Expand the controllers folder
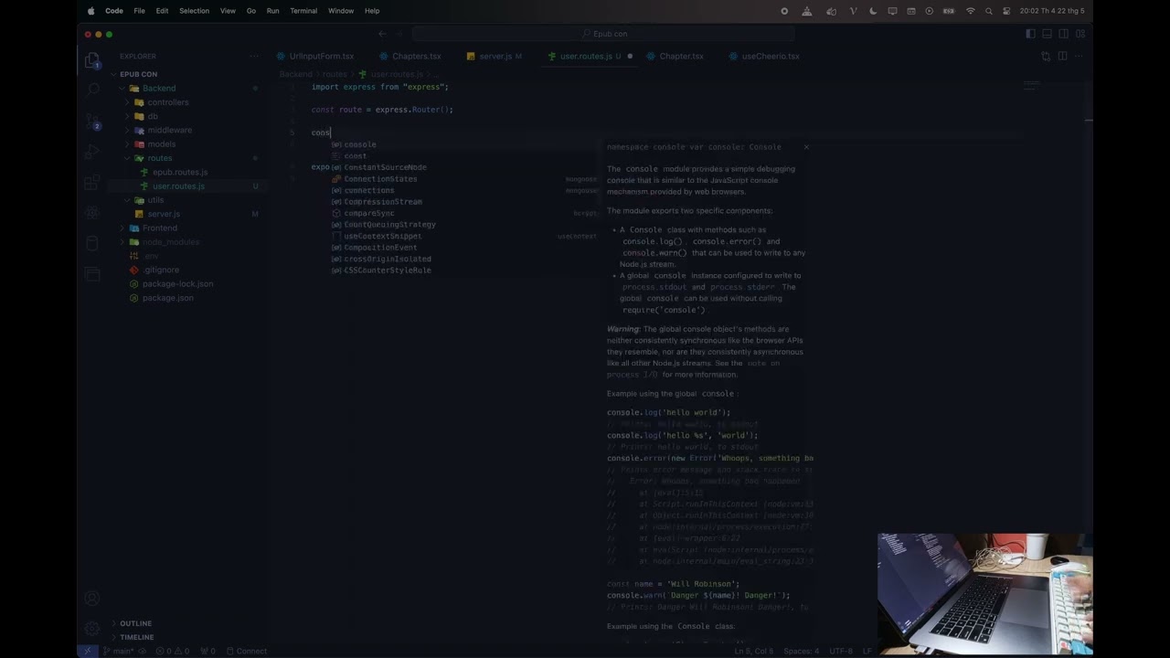Image resolution: width=1170 pixels, height=658 pixels. 168,102
